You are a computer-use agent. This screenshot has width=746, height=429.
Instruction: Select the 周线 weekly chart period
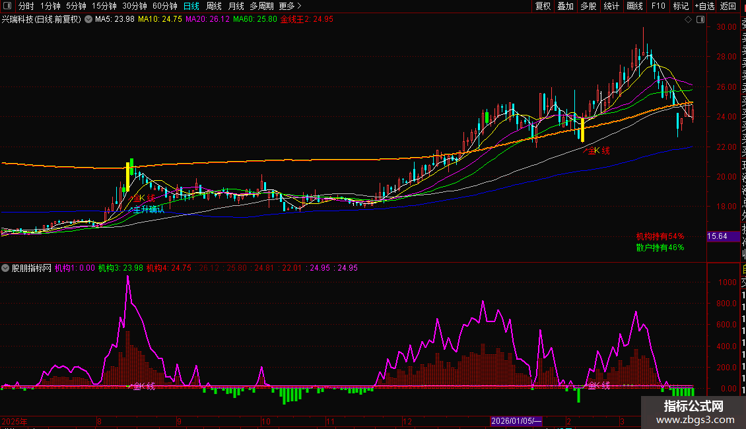[x=214, y=6]
